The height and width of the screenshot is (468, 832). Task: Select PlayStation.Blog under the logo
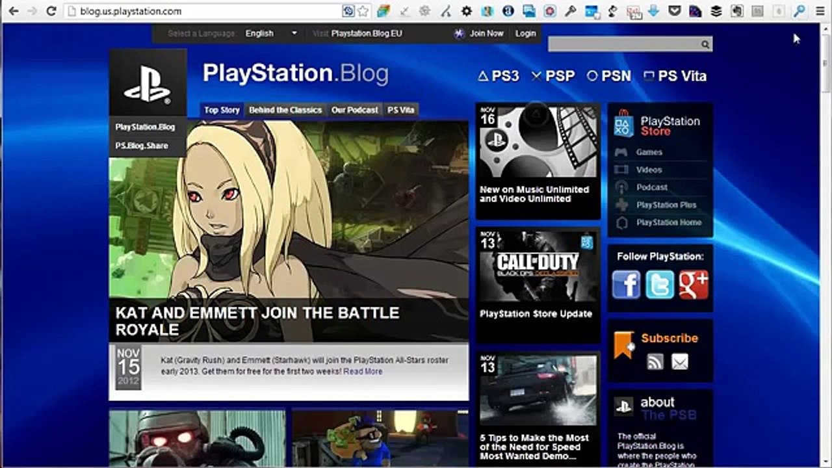145,127
